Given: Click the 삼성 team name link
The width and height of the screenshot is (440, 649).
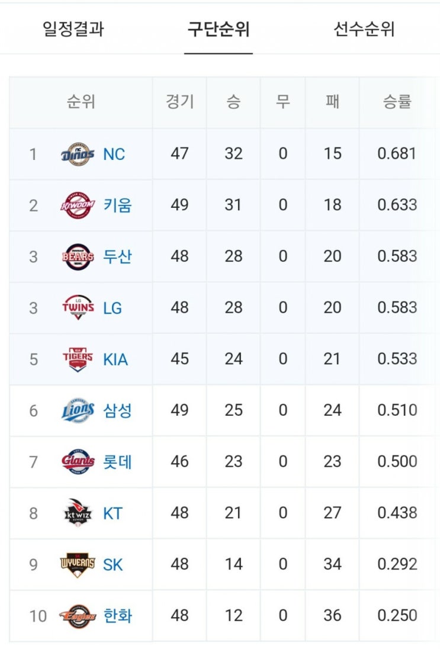Looking at the screenshot, I should (x=118, y=410).
